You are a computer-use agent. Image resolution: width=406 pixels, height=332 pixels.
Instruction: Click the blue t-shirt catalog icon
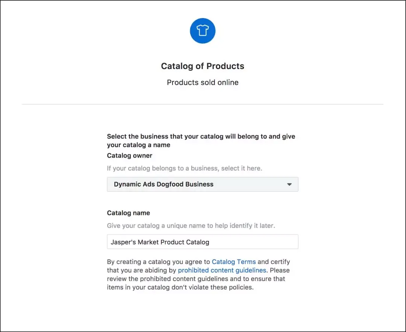click(203, 31)
